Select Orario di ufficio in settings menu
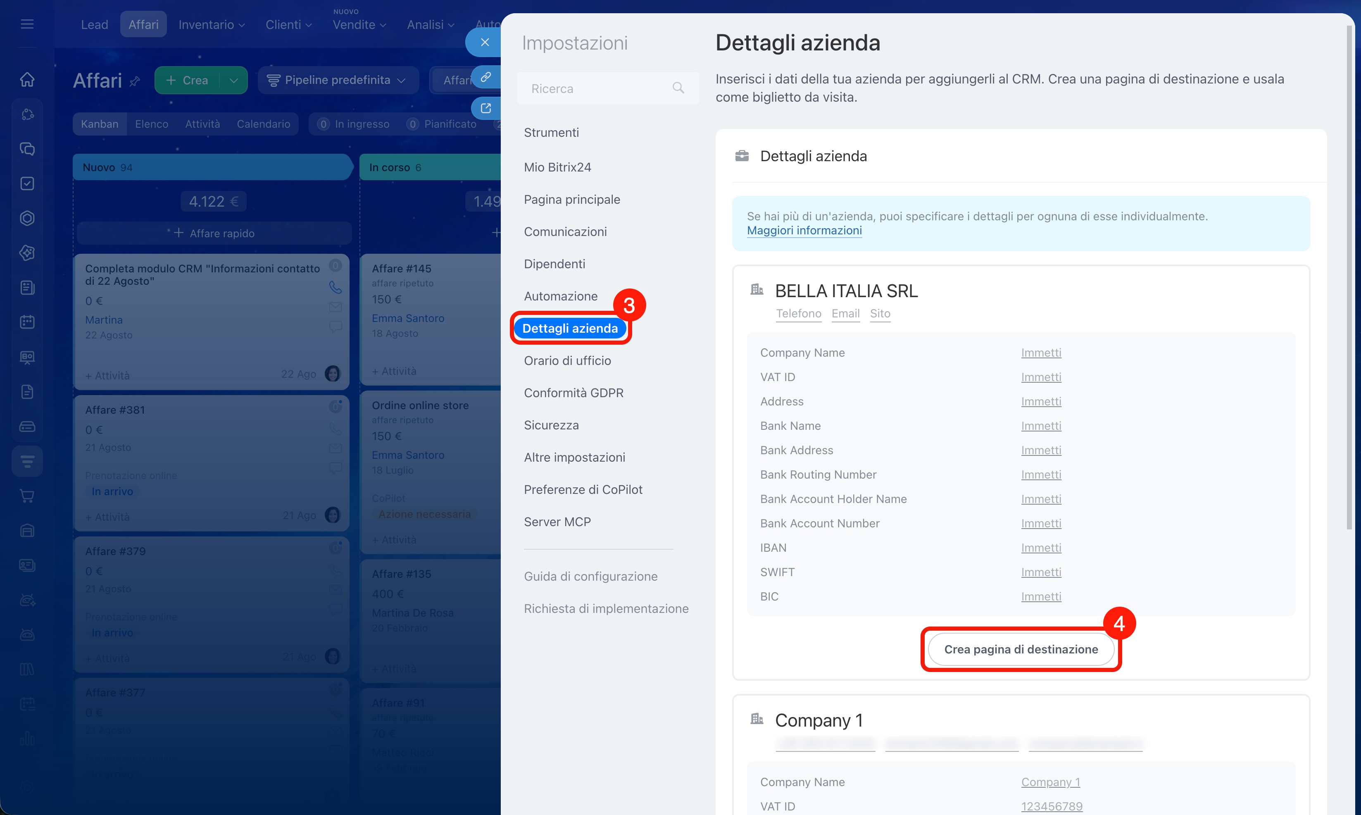Screen dimensions: 1361x815 coord(567,360)
